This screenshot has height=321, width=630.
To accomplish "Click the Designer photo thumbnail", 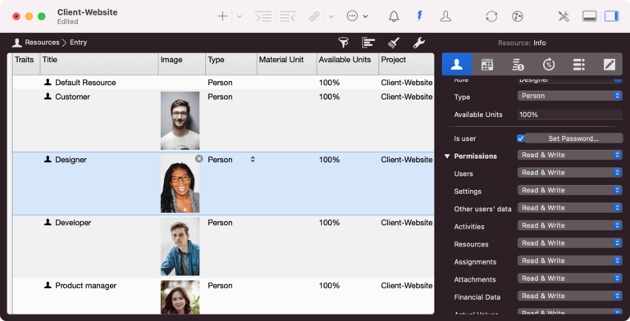I will (180, 184).
